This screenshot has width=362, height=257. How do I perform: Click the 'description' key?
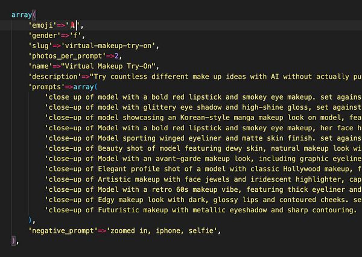[55, 77]
